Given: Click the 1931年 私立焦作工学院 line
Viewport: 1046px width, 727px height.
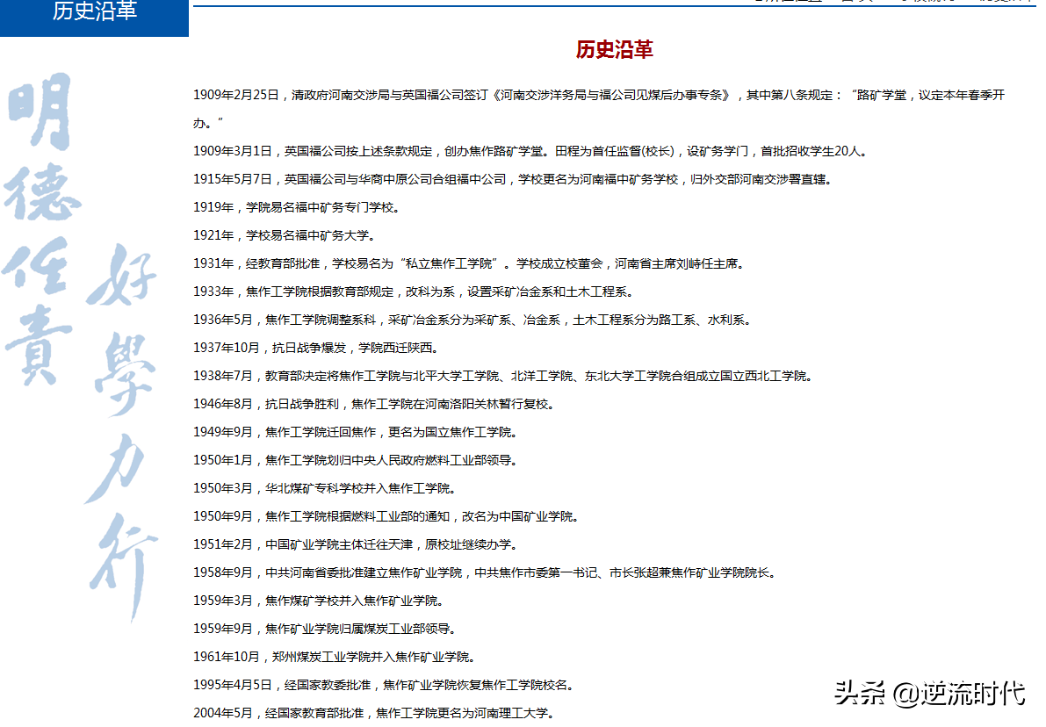Looking at the screenshot, I should pyautogui.click(x=470, y=263).
